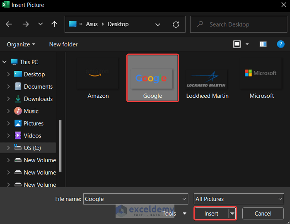This screenshot has height=224, width=290.
Task: Expand the Downloads tree node
Action: (8, 99)
